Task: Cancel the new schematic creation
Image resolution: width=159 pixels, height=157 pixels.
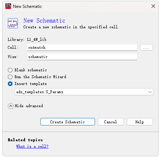Action: tap(111, 122)
